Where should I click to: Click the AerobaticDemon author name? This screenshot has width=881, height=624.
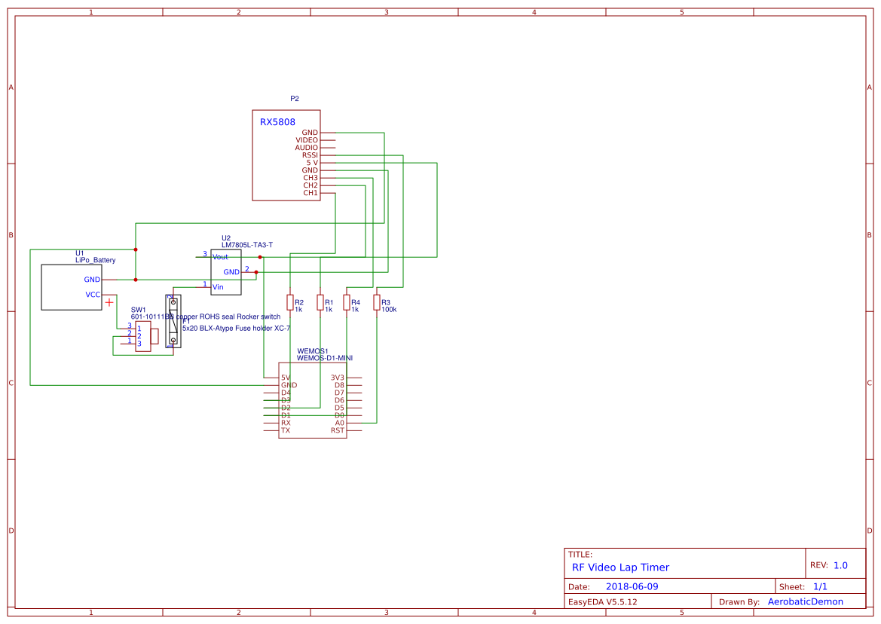click(x=805, y=601)
